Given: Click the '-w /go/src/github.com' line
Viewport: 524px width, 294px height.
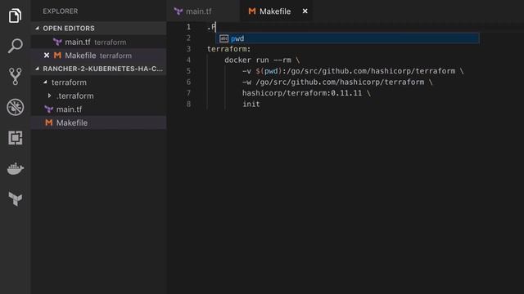Looking at the screenshot, I should [337, 82].
